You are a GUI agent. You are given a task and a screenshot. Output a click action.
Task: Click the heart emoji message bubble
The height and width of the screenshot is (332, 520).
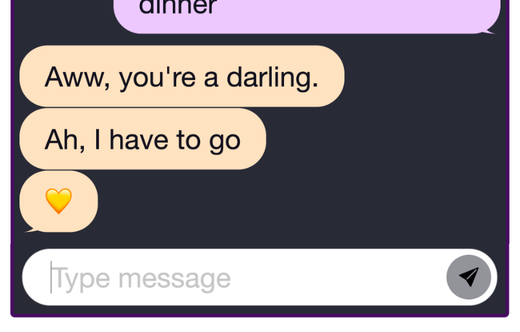click(x=58, y=201)
